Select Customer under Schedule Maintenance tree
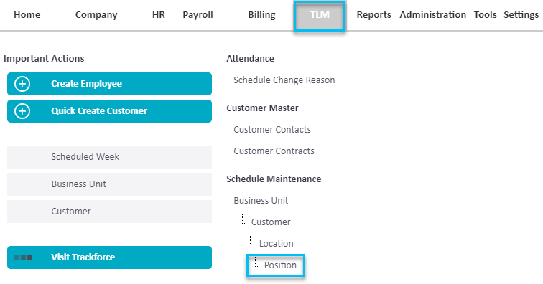The image size is (543, 284). [271, 222]
